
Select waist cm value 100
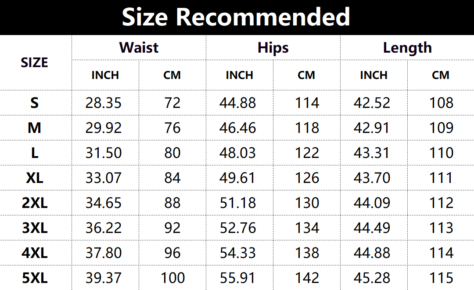point(172,278)
